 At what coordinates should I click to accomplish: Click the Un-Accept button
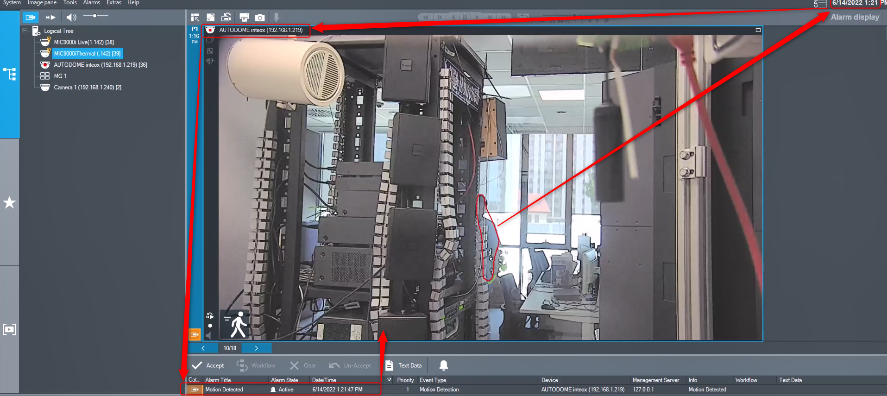(x=350, y=365)
